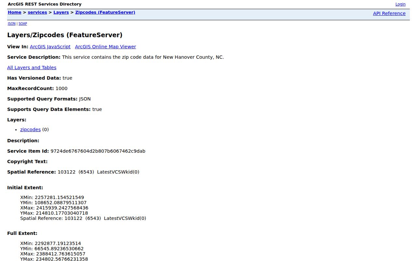Viewport: 417px width, 261px height.
Task: Click the Supported Query Formats JSON value
Action: pos(85,99)
